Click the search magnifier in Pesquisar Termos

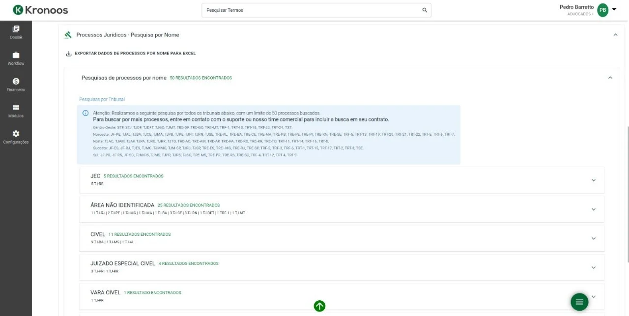coord(424,10)
